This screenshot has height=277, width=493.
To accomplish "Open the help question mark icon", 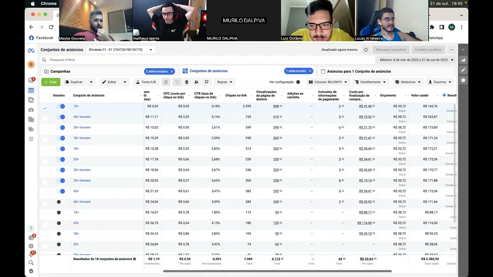I will point(31,229).
